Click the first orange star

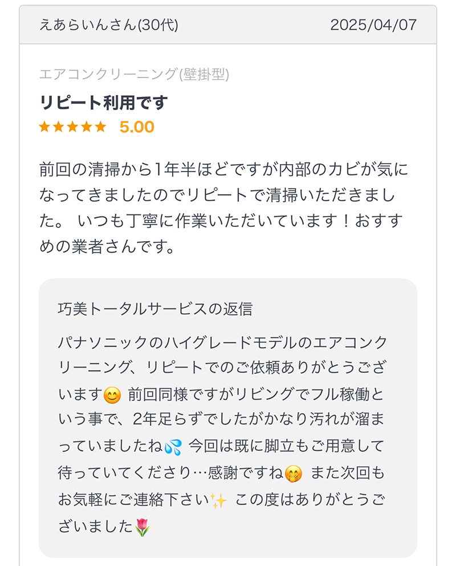pos(44,127)
